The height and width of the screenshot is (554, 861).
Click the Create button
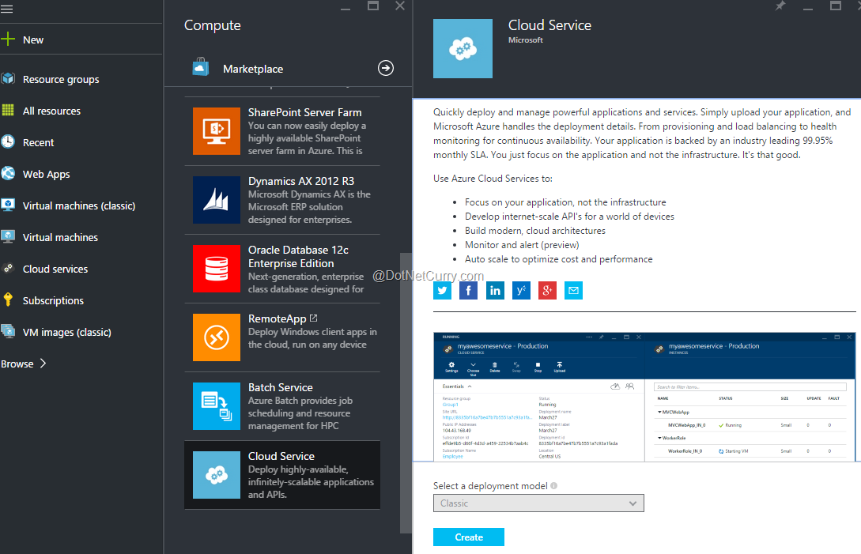[468, 537]
